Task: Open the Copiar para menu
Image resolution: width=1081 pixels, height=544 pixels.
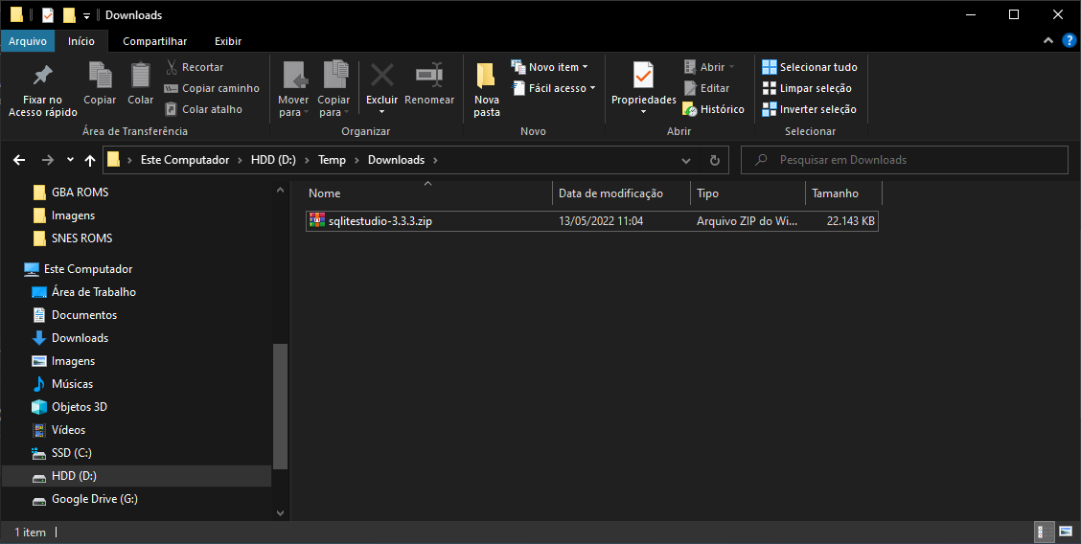Action: [333, 89]
